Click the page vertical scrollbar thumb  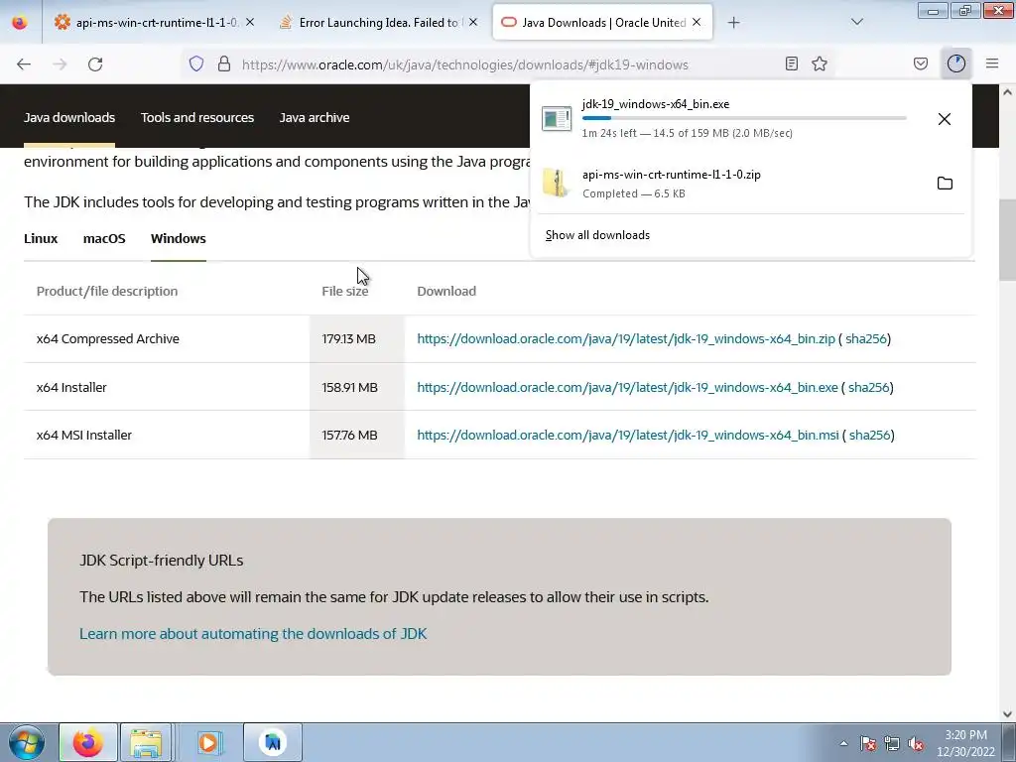point(1007,240)
